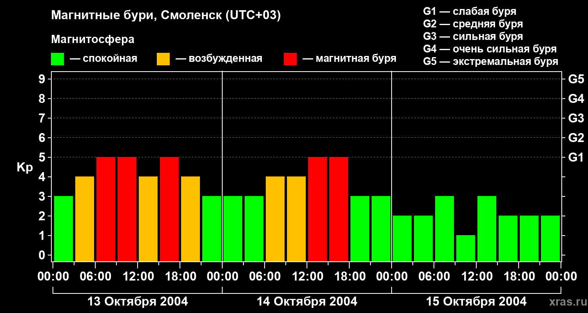This screenshot has height=313, width=588.
Task: Click the '15 Октября 2004' date label
Action: click(476, 302)
